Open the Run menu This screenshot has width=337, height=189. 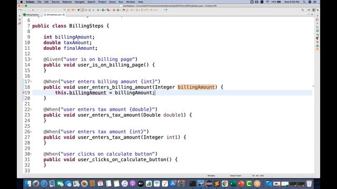(121, 2)
